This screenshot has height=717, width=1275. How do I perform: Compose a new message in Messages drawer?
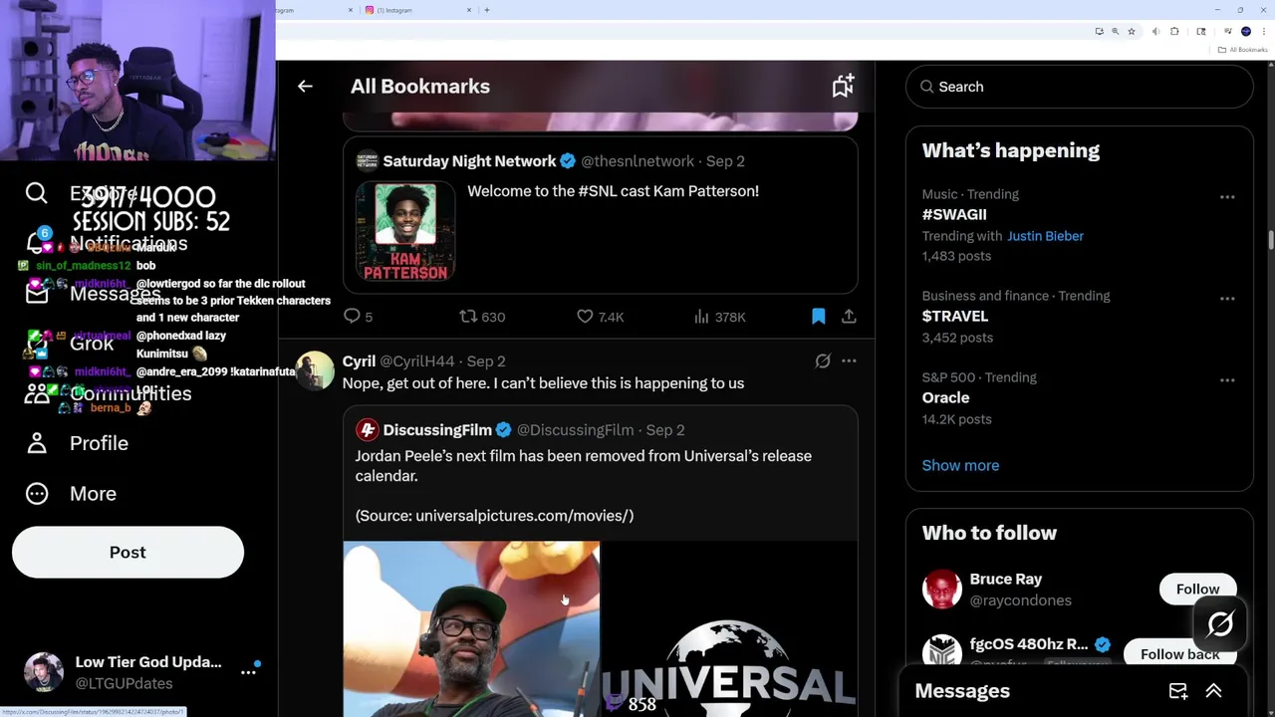[x=1178, y=691]
